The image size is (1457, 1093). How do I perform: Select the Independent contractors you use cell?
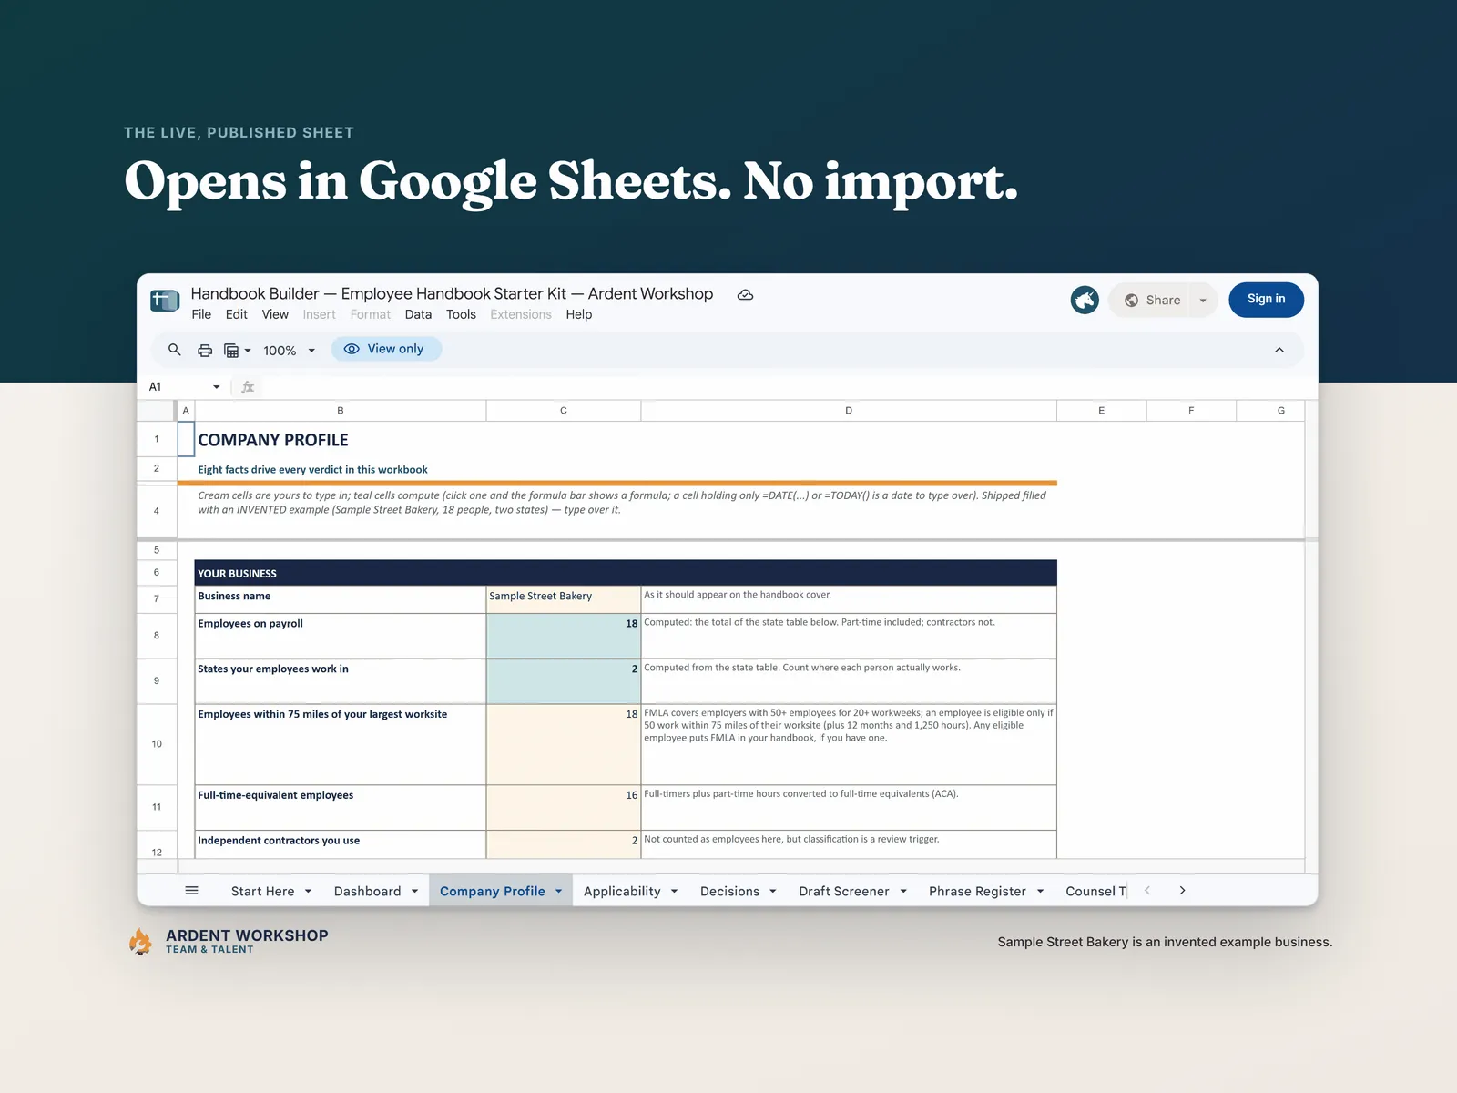[x=340, y=844]
